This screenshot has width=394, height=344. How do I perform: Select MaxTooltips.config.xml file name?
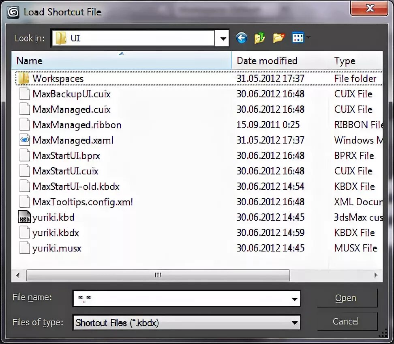pyautogui.click(x=83, y=202)
